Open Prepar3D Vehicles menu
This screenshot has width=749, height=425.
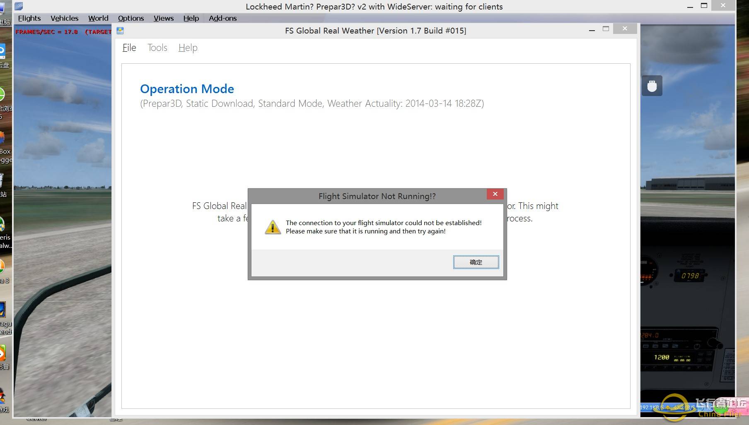tap(65, 18)
